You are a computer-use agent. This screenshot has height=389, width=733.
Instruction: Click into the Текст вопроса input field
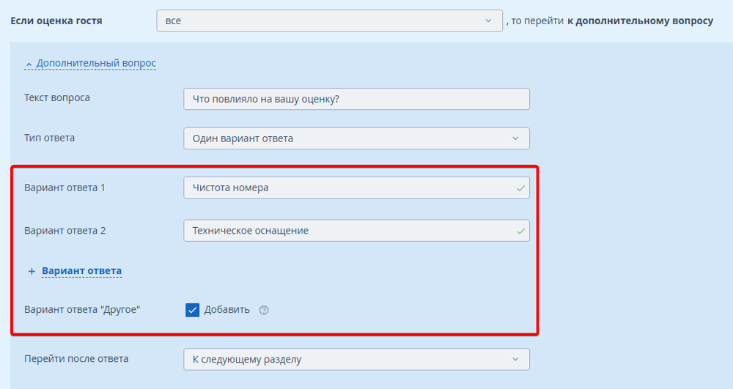[x=356, y=99]
